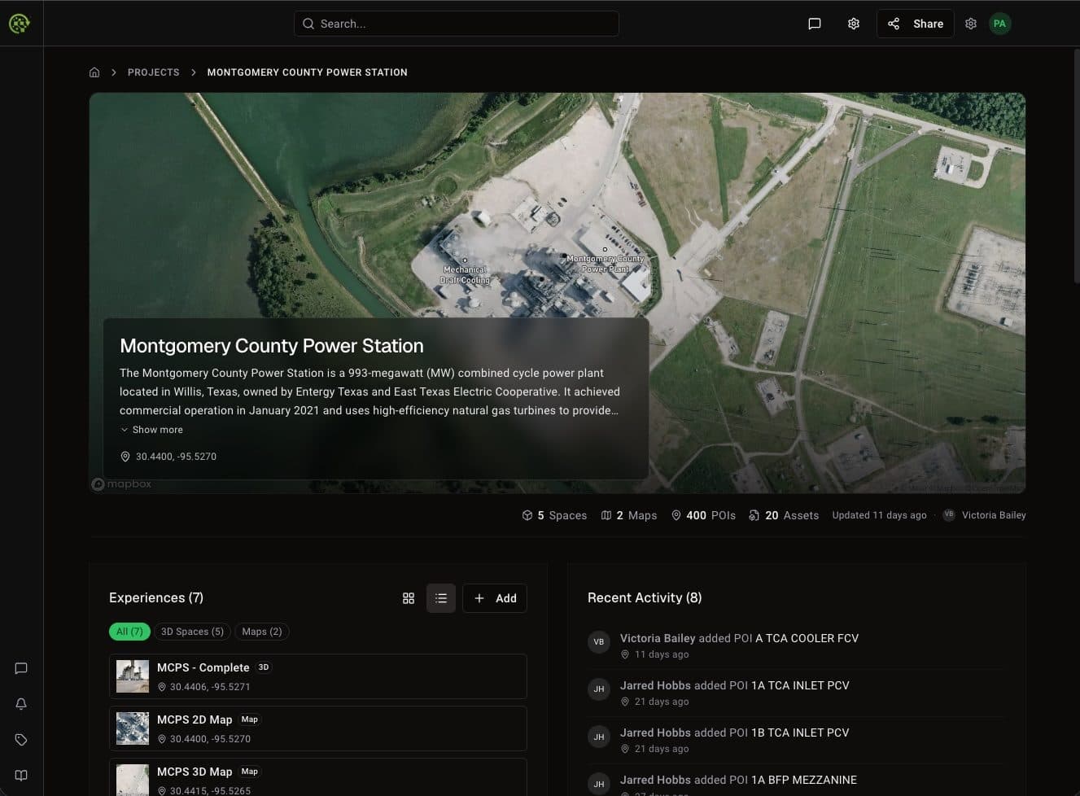Select the Maps (2) filter tab
1080x796 pixels.
(262, 632)
